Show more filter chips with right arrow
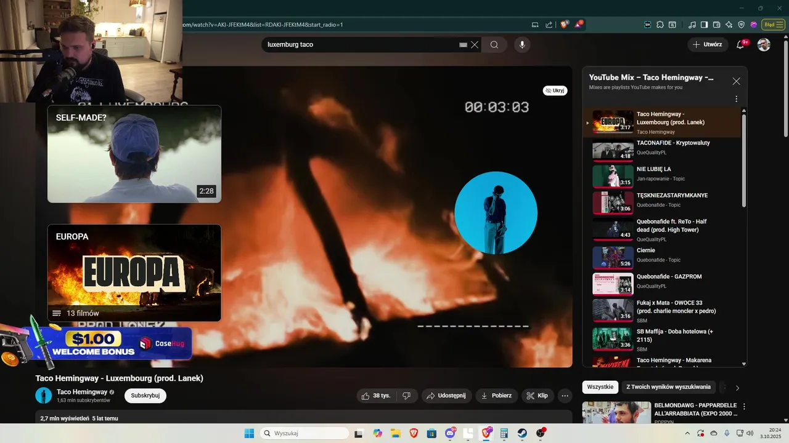This screenshot has height=443, width=789. pos(737,388)
